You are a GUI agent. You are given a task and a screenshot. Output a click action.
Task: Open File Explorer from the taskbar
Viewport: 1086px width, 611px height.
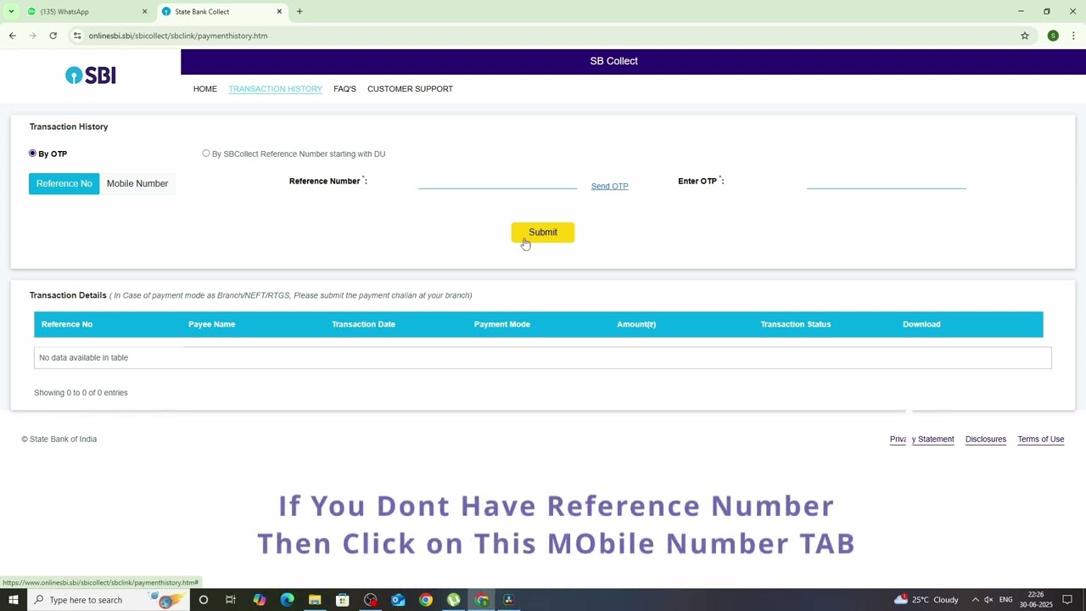tap(315, 600)
